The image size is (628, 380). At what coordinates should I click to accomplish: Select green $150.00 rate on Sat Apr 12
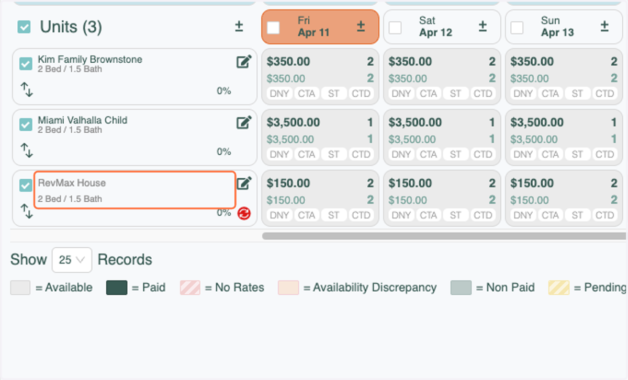(x=408, y=200)
